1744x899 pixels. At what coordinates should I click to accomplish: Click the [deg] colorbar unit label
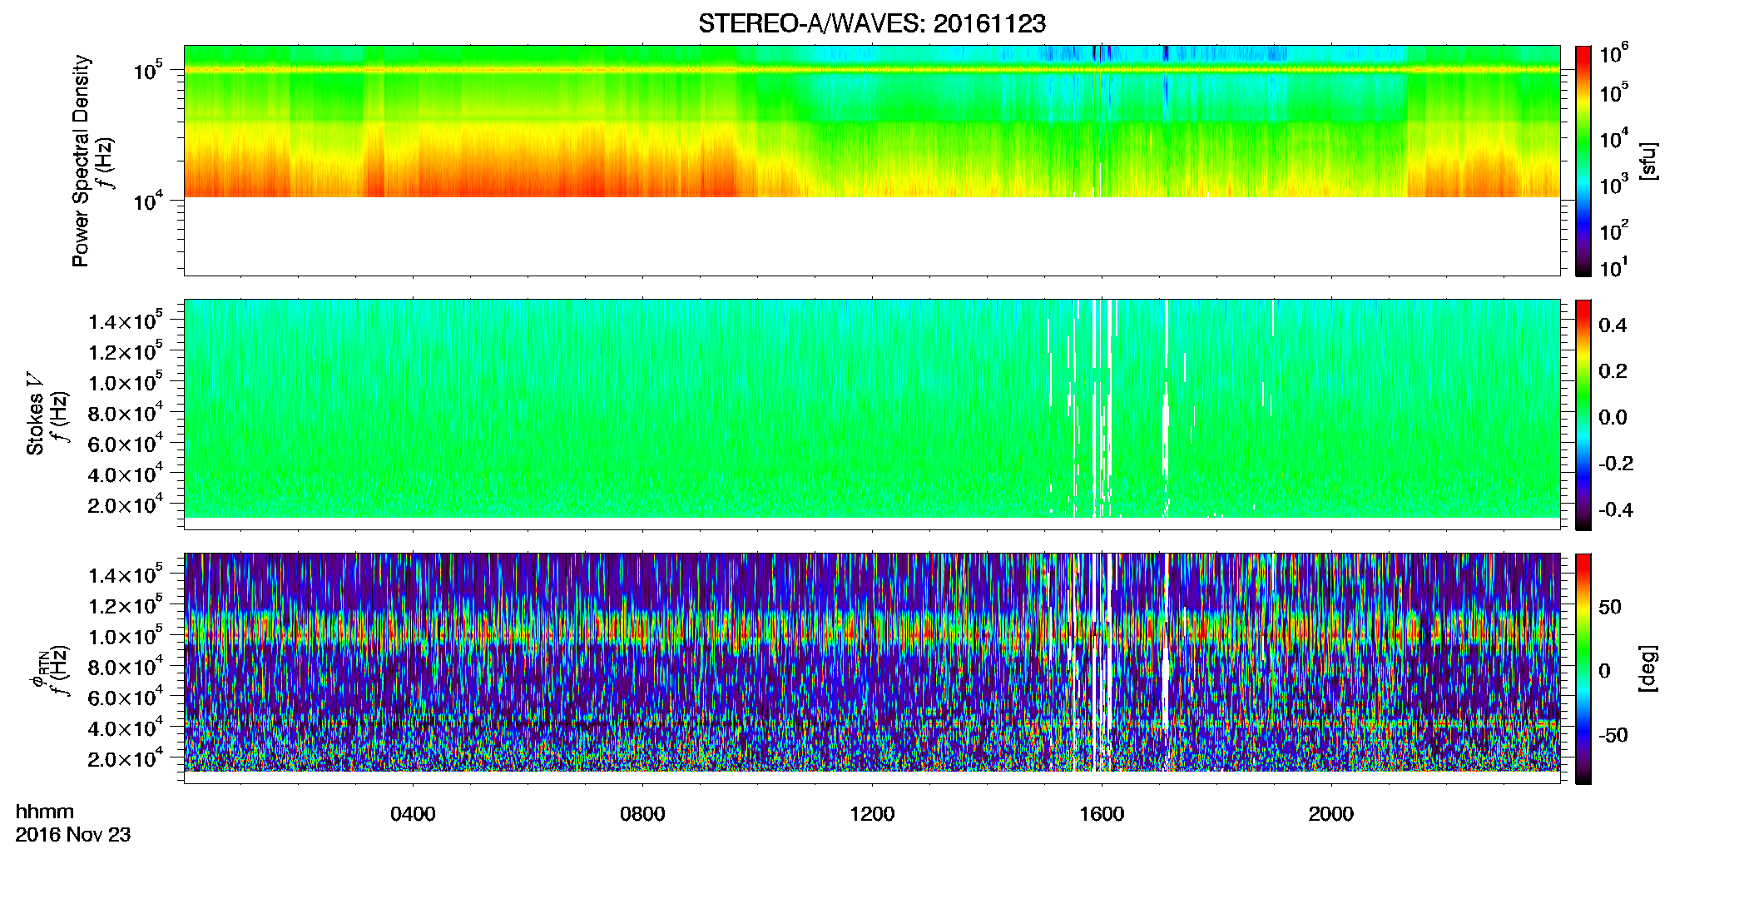[1648, 668]
